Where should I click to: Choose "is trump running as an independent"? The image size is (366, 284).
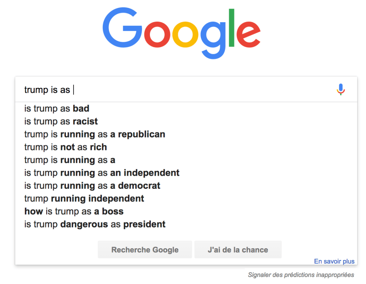pyautogui.click(x=102, y=173)
